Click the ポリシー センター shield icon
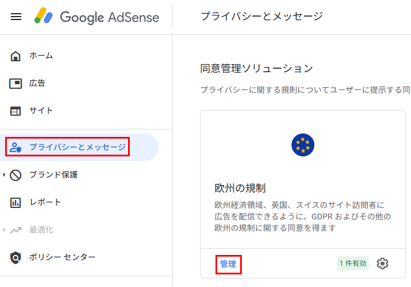The width and height of the screenshot is (411, 287). click(15, 257)
